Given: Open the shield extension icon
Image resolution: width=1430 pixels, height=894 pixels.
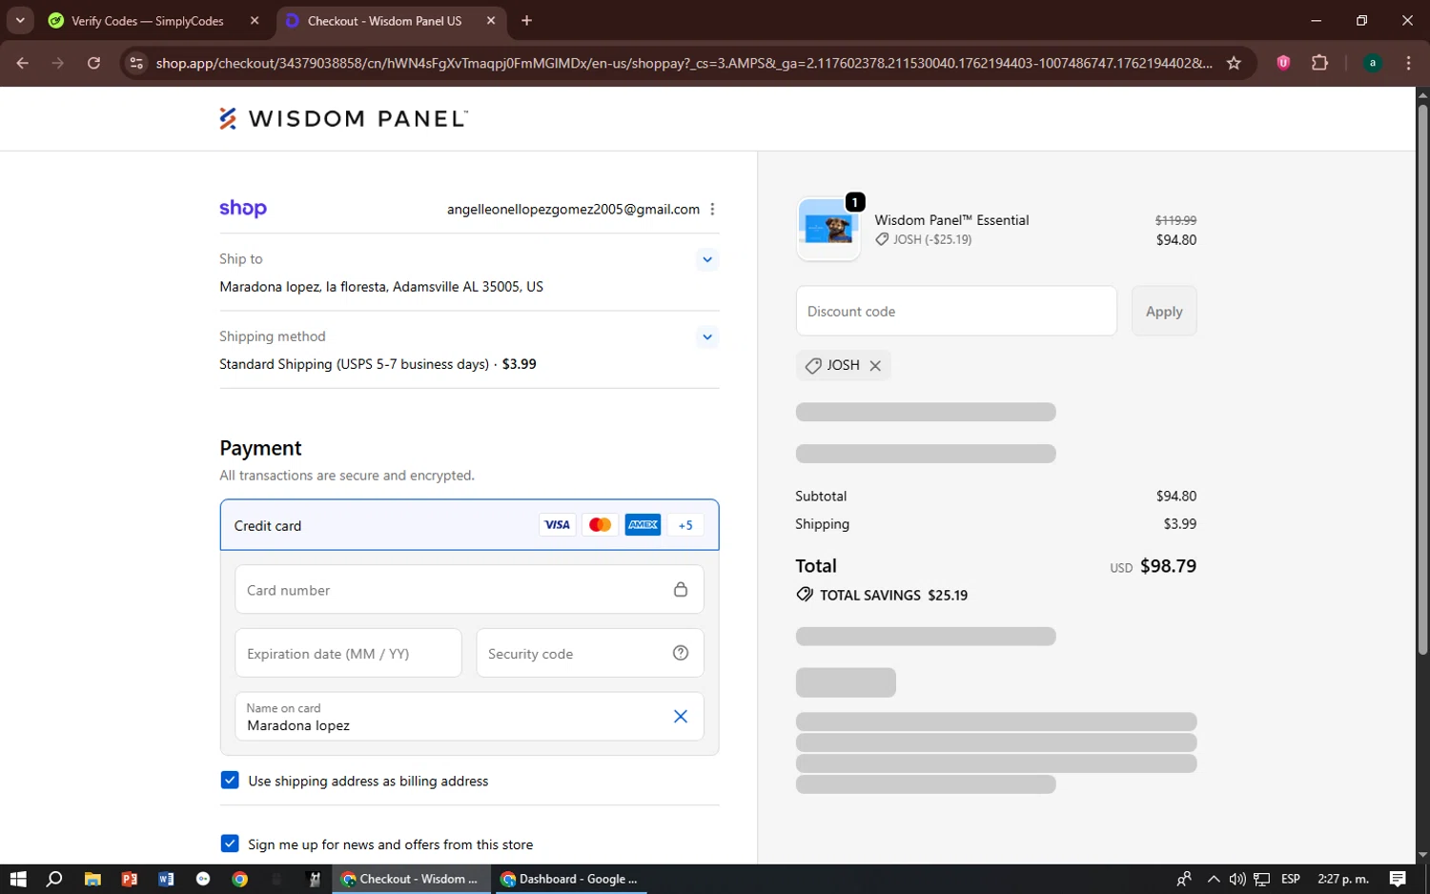Looking at the screenshot, I should click(1283, 63).
